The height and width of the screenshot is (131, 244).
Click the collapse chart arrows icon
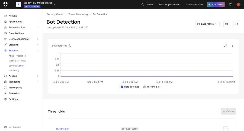225,46
